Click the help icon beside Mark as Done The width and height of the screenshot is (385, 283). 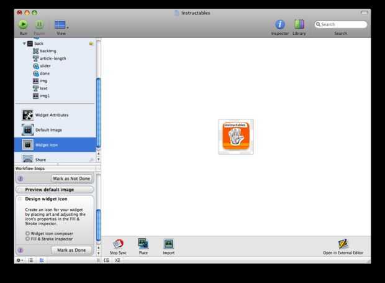pyautogui.click(x=20, y=250)
